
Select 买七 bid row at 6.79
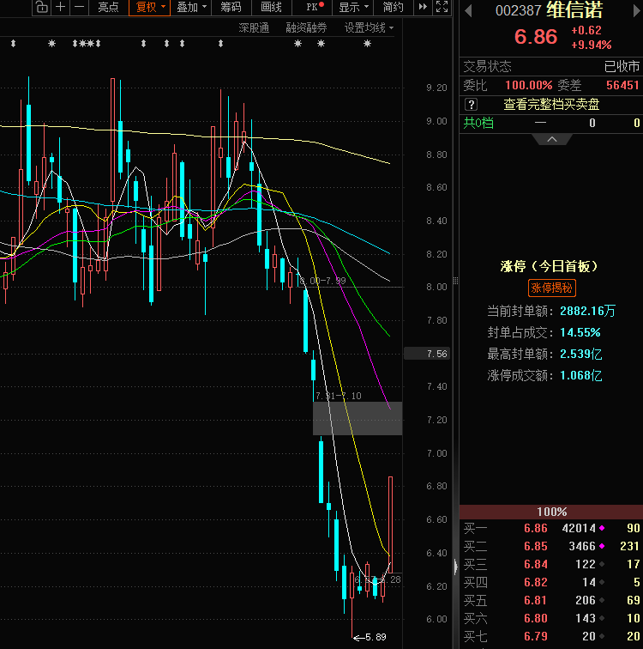coord(551,636)
